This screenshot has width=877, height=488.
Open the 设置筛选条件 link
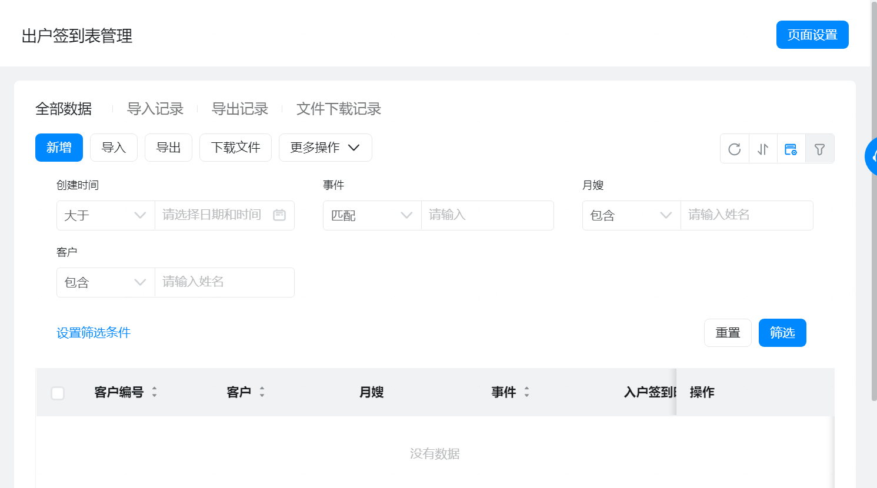pos(94,333)
